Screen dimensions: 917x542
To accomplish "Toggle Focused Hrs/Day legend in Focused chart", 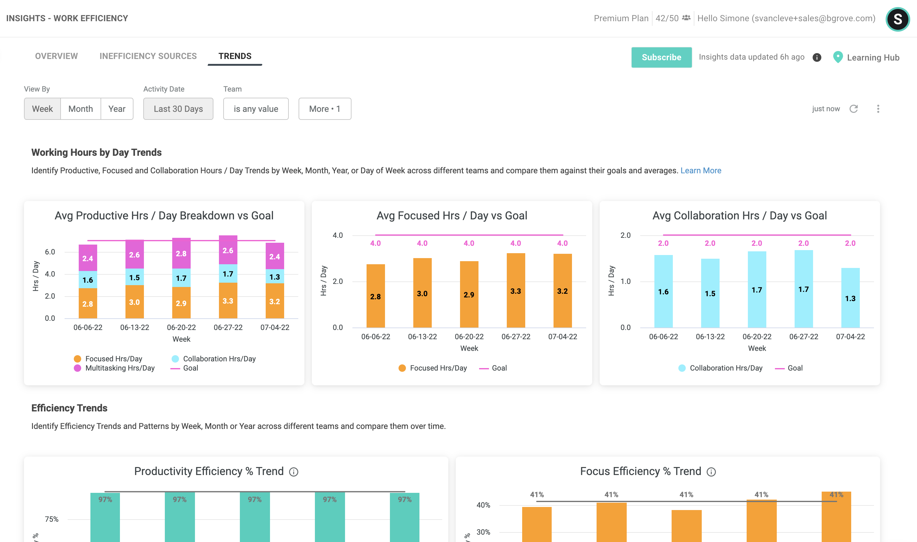I will [432, 368].
